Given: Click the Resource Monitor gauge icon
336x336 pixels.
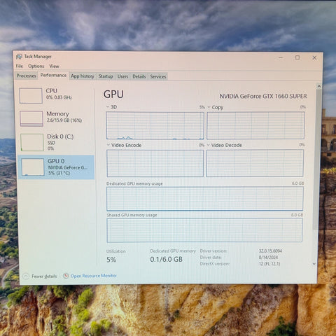Looking at the screenshot, I should tap(66, 276).
